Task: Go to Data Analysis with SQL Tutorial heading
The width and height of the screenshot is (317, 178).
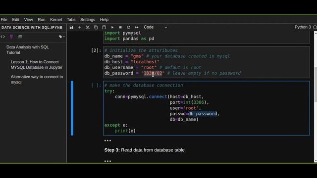Action: pos(28,49)
